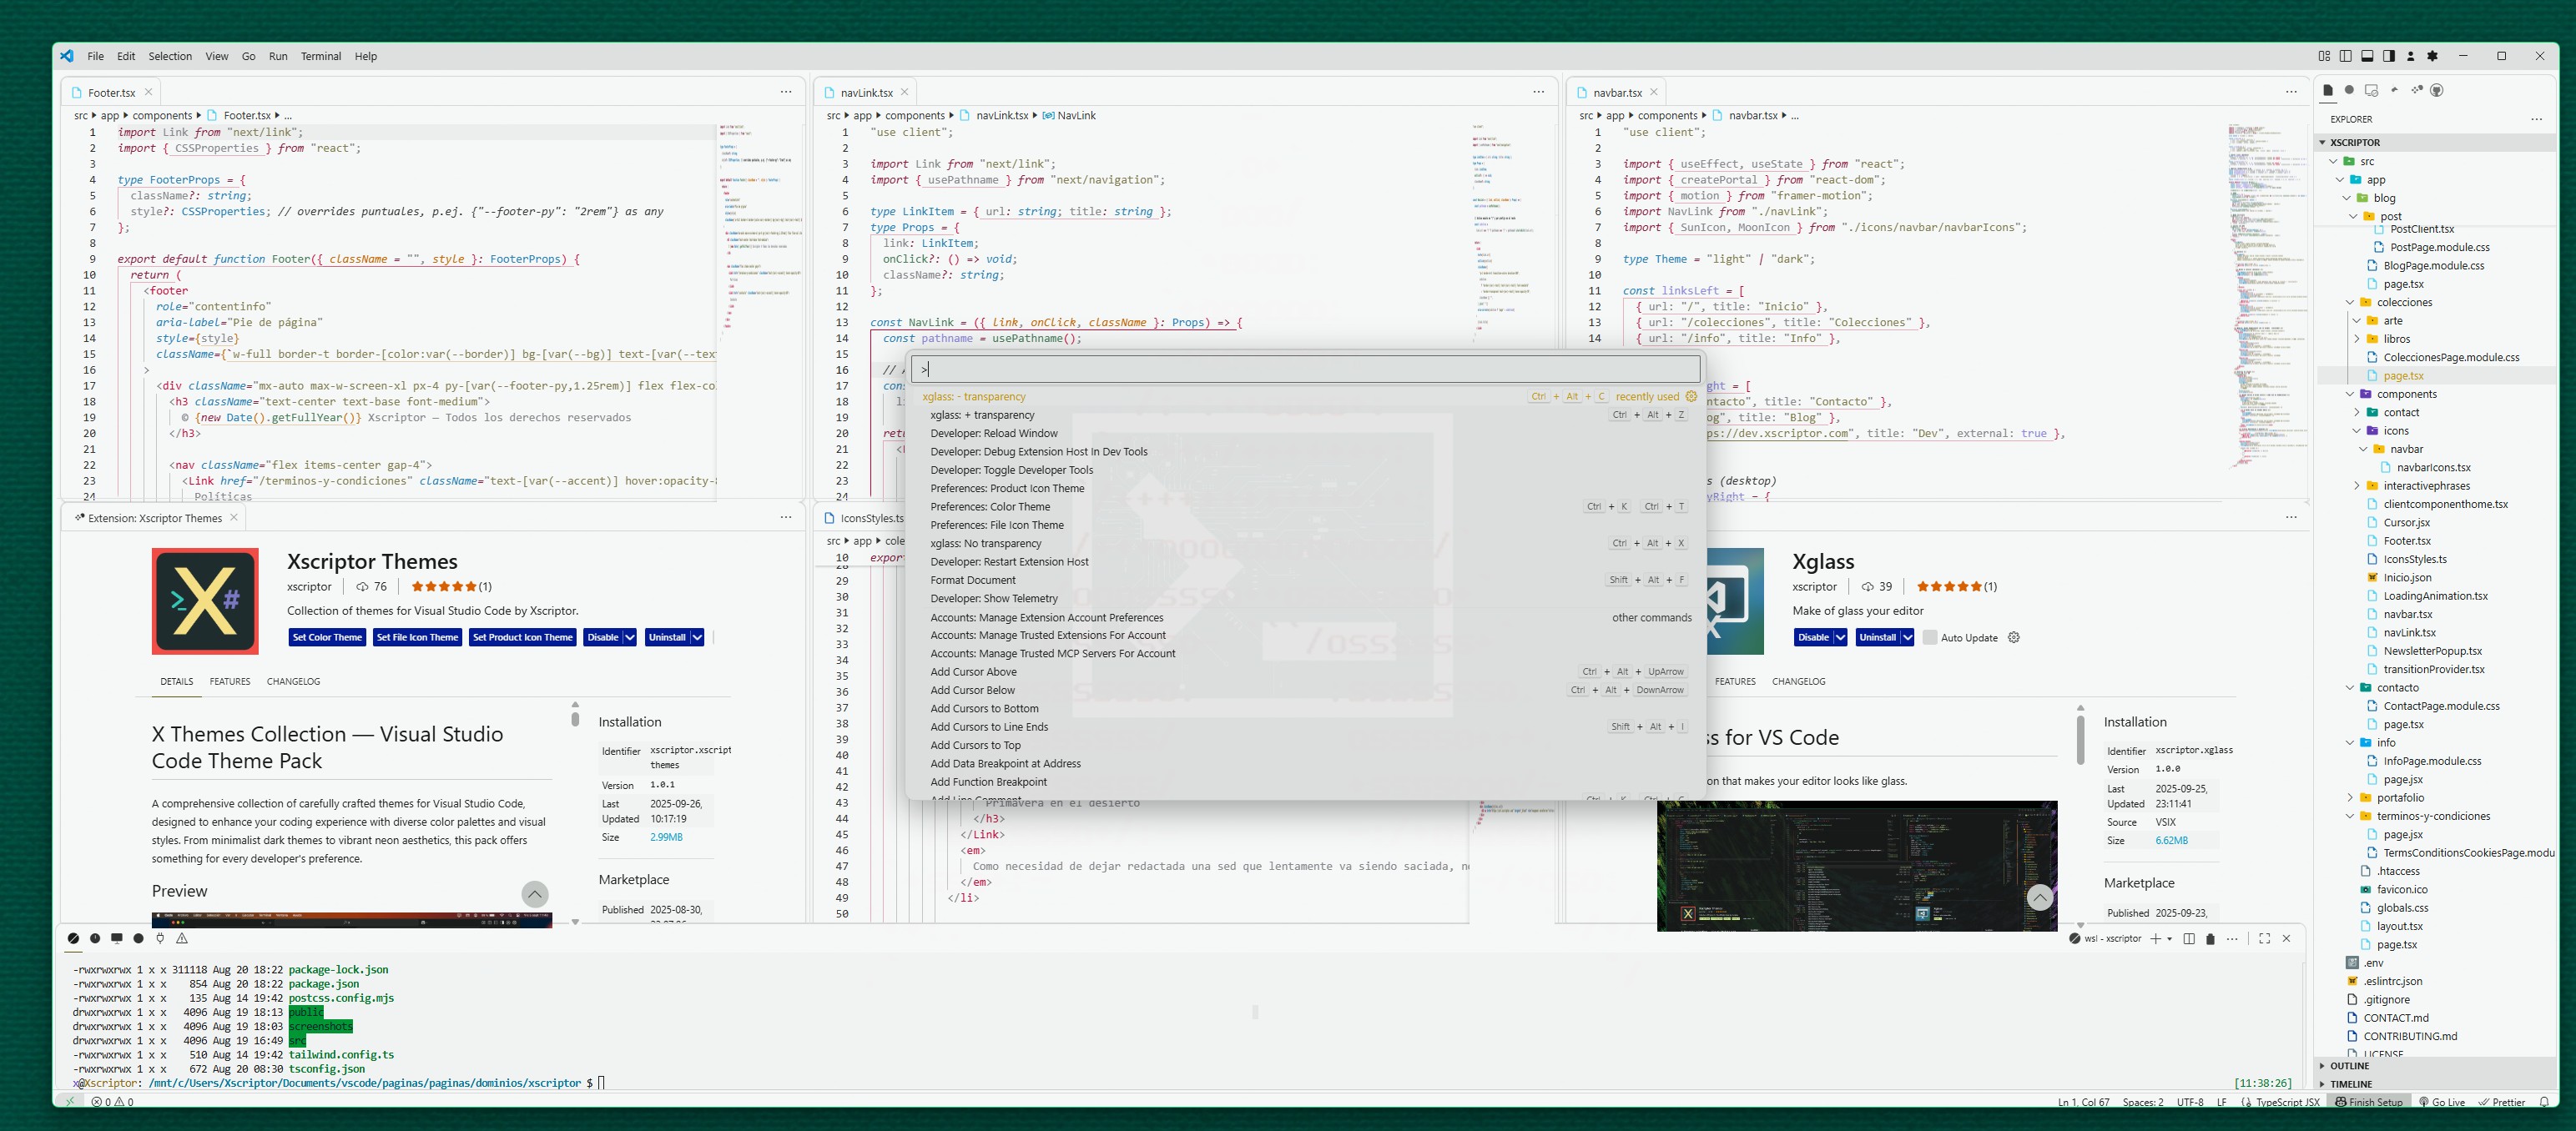This screenshot has width=2576, height=1131.
Task: Open the Remote Explorer sidebar icon
Action: 2371,90
